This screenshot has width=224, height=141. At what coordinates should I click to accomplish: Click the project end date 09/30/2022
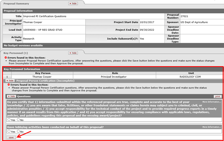pos(147,30)
